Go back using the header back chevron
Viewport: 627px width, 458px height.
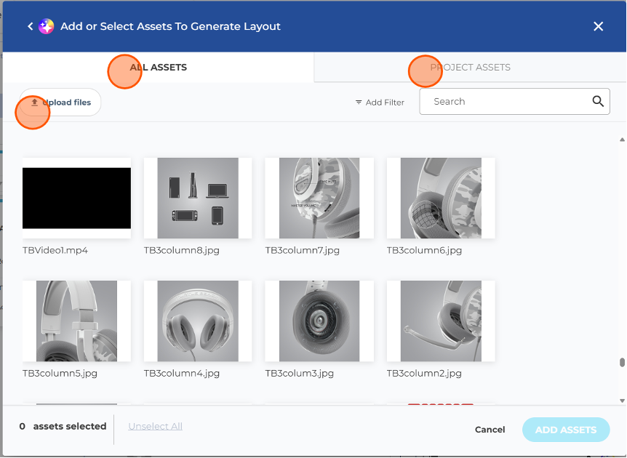click(x=31, y=26)
